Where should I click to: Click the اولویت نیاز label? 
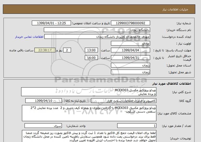click(x=184, y=44)
